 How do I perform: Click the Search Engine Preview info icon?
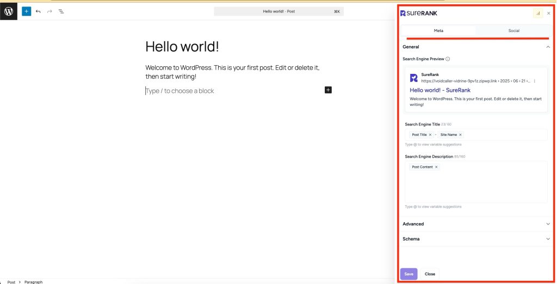448,59
